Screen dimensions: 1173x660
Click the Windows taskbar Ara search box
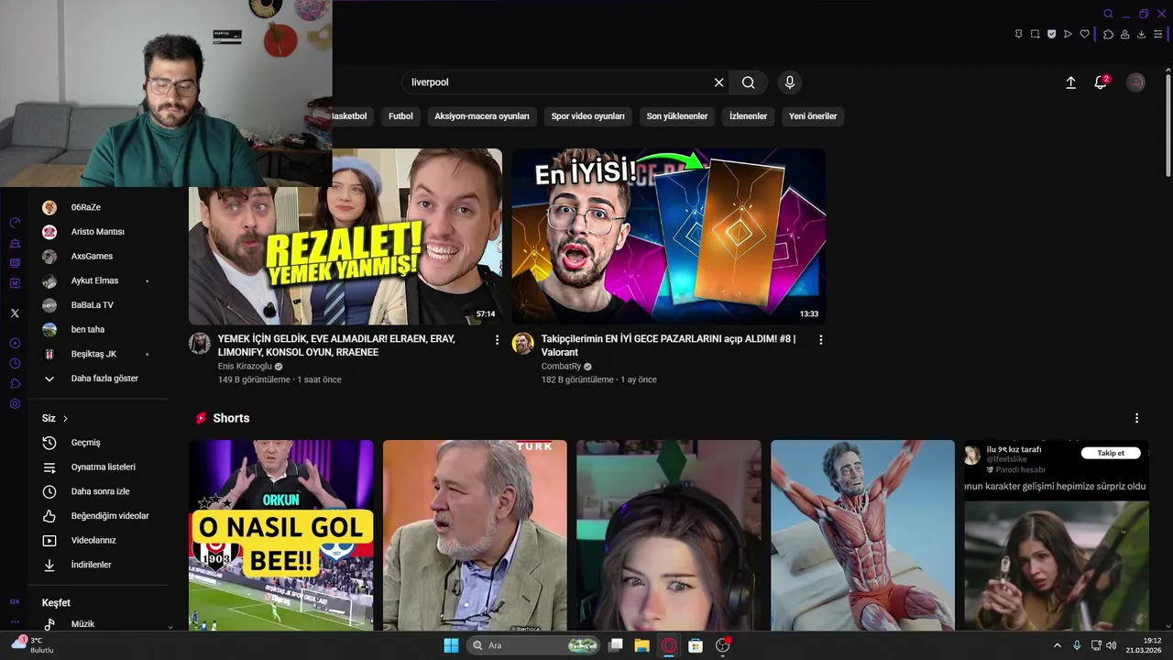tap(534, 645)
